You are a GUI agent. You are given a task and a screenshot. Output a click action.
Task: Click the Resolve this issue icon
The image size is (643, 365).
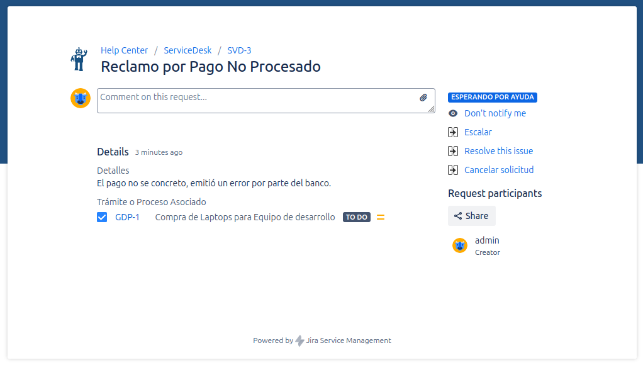tap(452, 151)
